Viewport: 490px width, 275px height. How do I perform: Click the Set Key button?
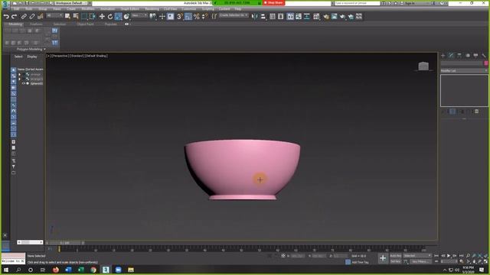point(395,261)
